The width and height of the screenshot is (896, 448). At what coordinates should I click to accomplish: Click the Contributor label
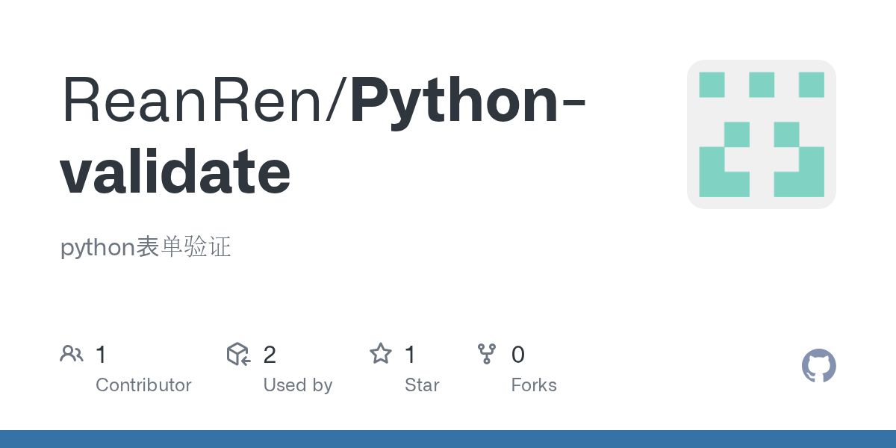[143, 385]
